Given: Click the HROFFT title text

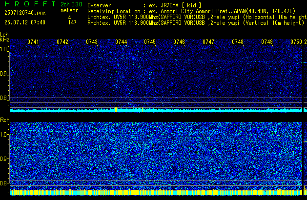Looking at the screenshot, I should tap(30, 4).
